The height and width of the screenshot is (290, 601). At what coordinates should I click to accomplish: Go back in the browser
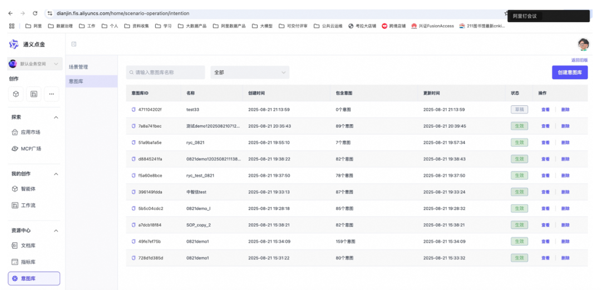(11, 13)
